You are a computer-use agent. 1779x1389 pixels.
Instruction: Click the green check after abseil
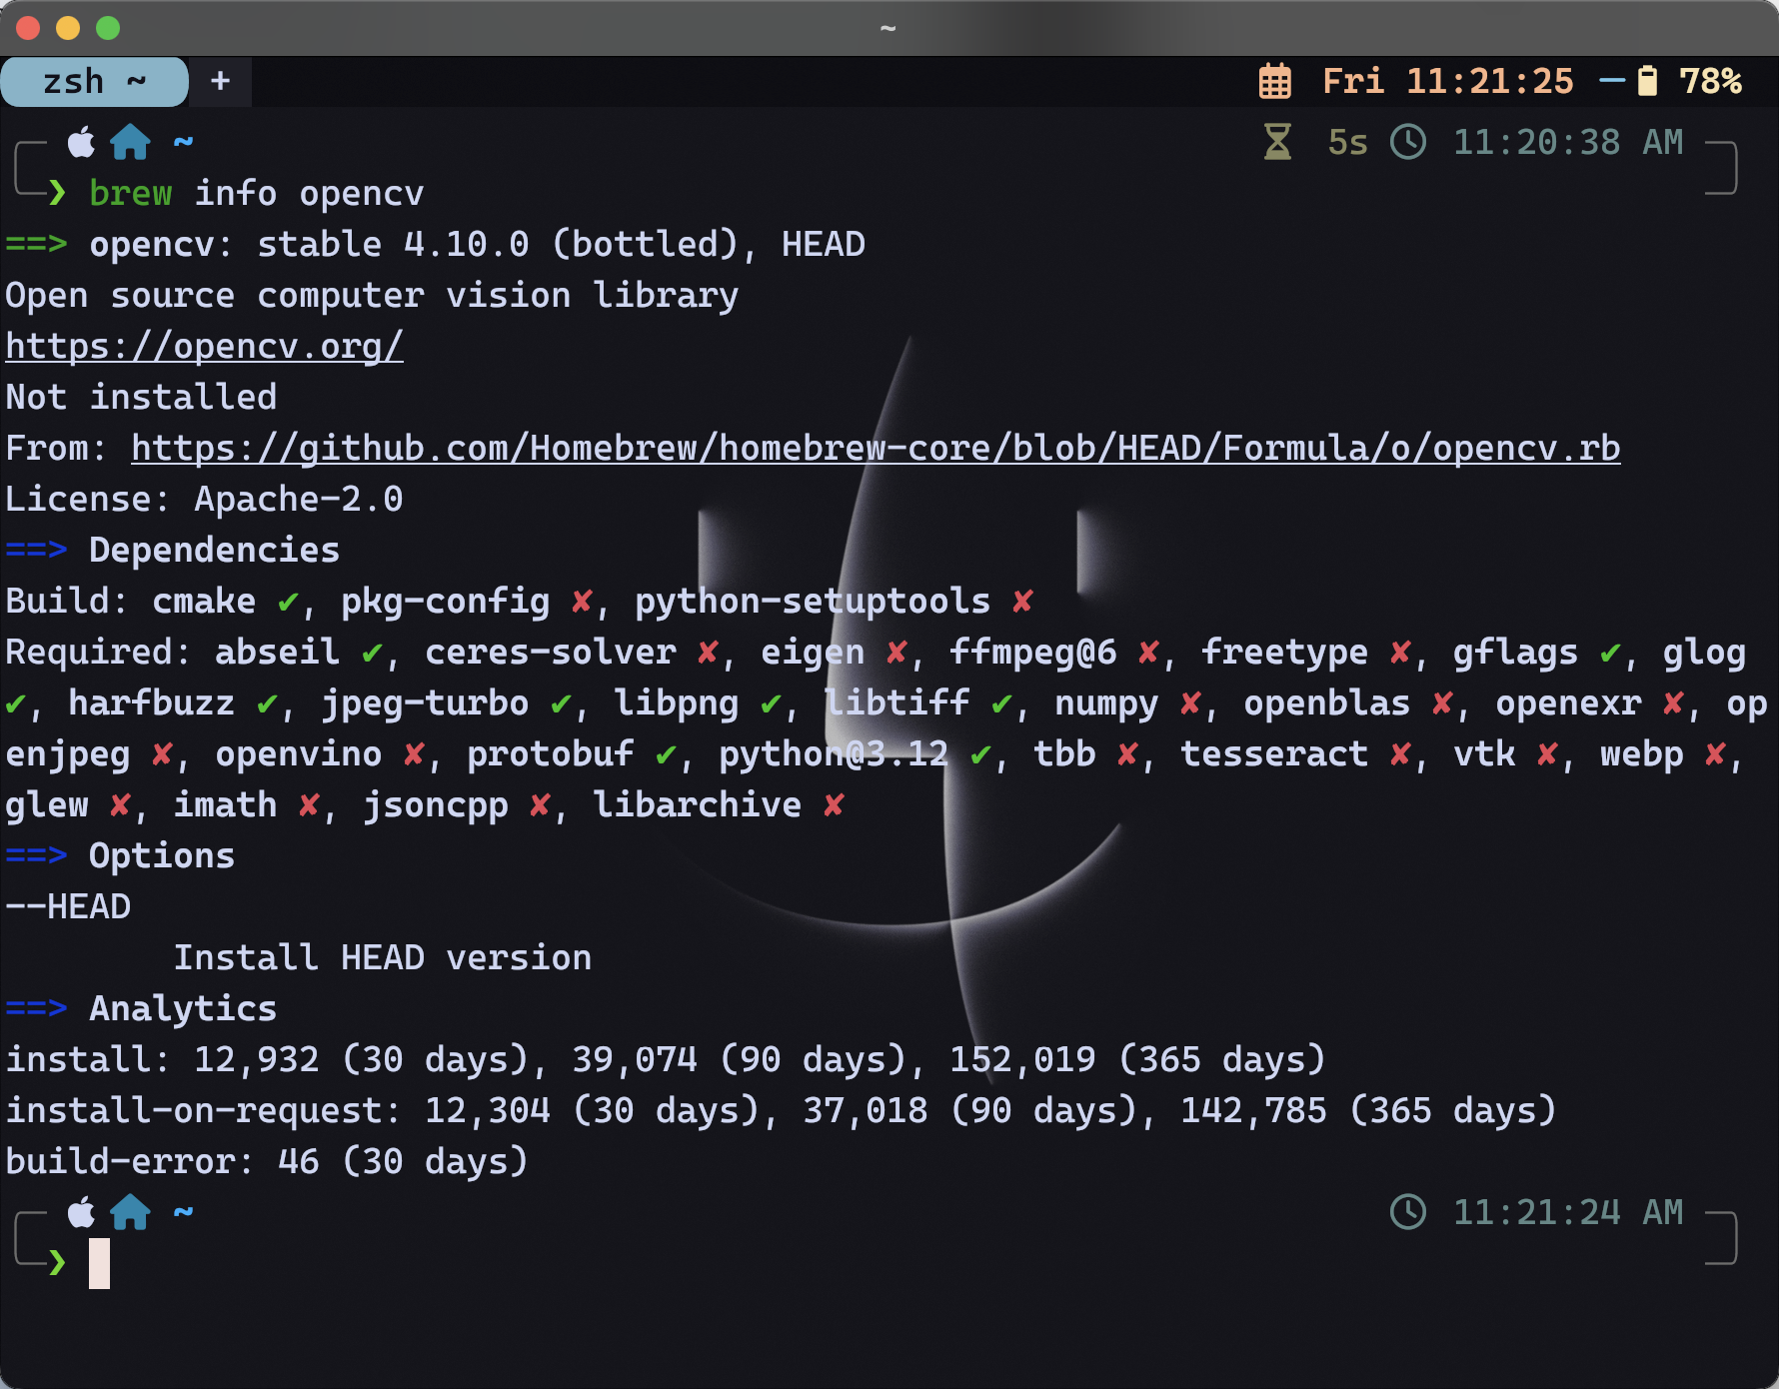click(372, 654)
